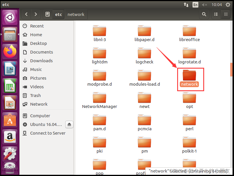The width and height of the screenshot is (234, 176).
Task: Eject the Ubuntu 16.04 volume
Action: [69, 124]
